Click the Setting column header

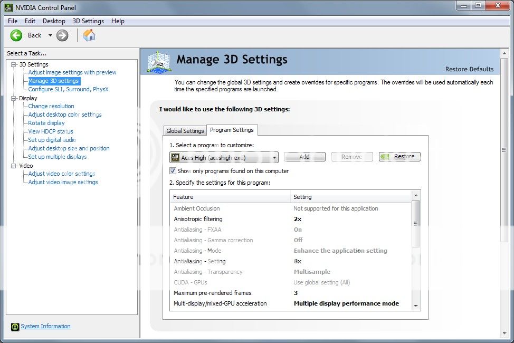351,197
